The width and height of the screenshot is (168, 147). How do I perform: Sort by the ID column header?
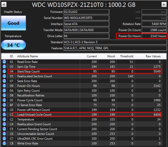12,56
